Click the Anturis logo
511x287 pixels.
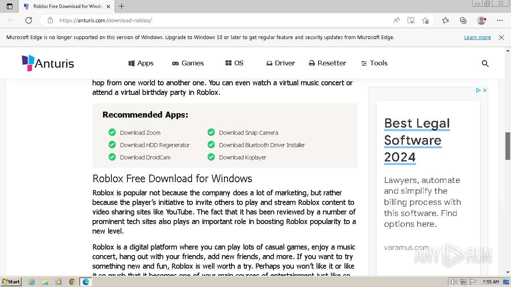point(48,63)
